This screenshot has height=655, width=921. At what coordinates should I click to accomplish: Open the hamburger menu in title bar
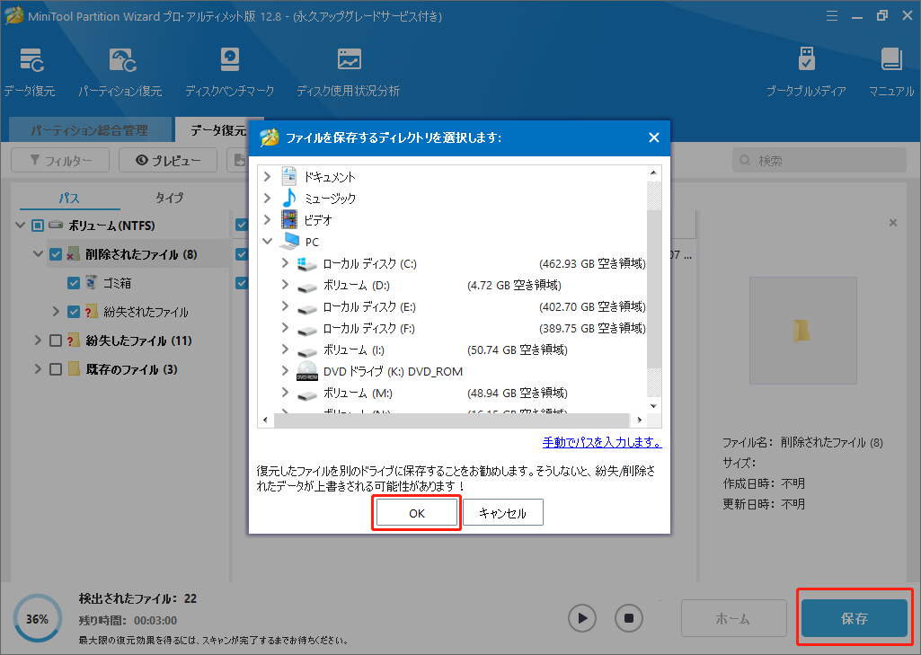[832, 16]
